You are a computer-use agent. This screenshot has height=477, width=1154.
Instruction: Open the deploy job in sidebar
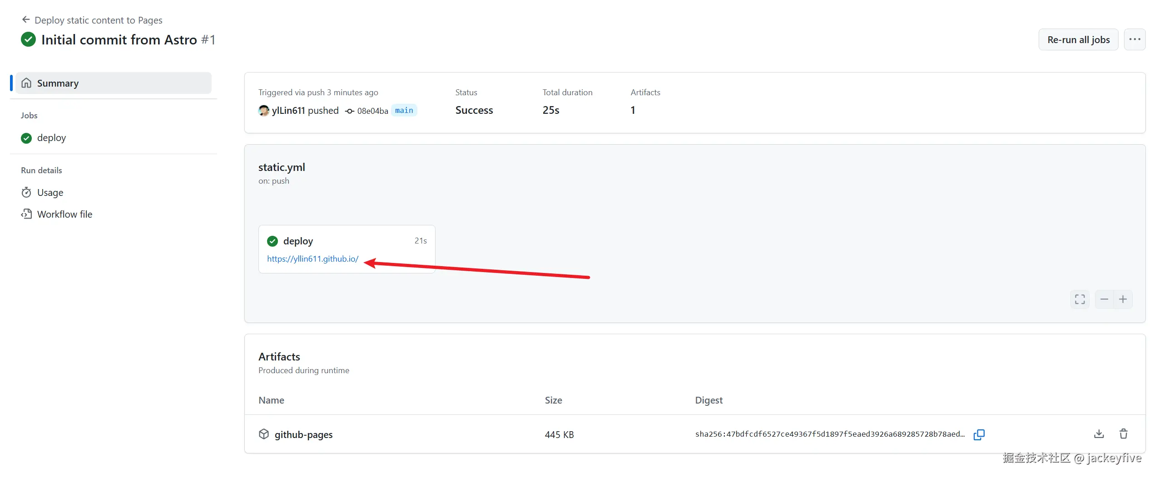(51, 137)
